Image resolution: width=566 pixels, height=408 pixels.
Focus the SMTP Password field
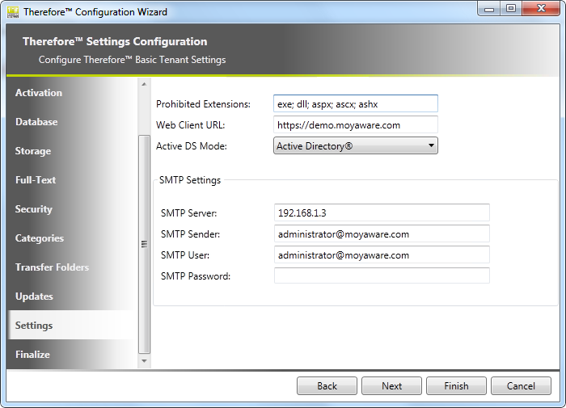coord(382,276)
